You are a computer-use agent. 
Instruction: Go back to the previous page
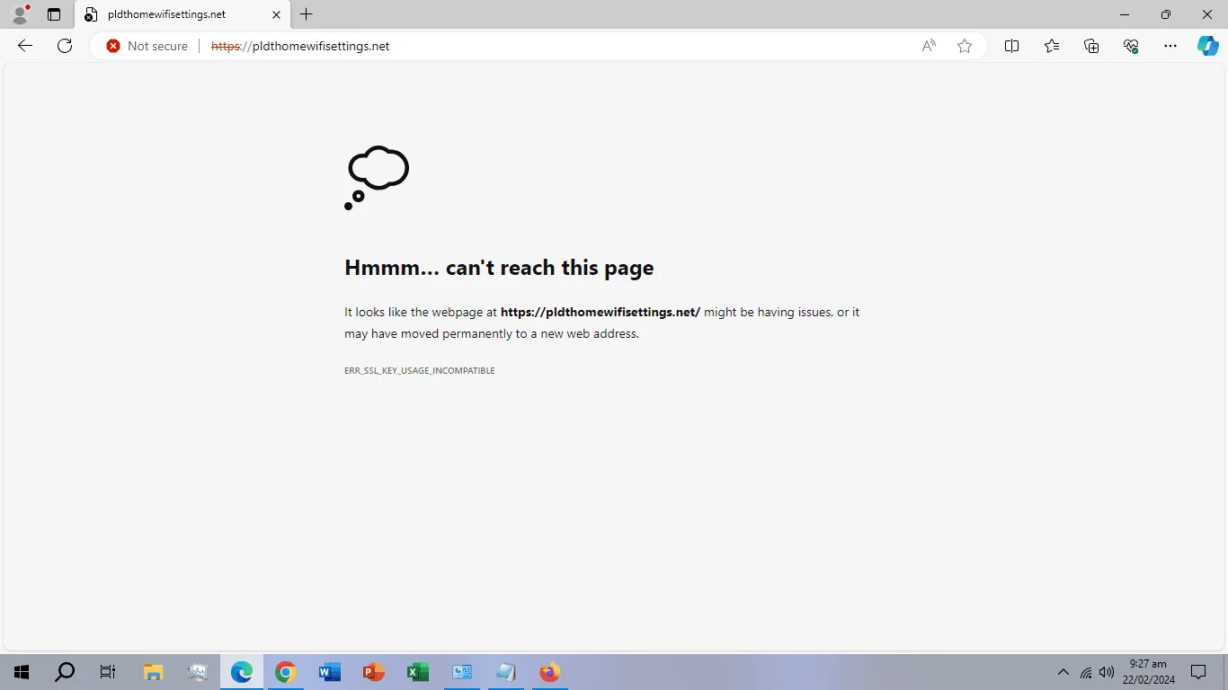click(x=25, y=46)
